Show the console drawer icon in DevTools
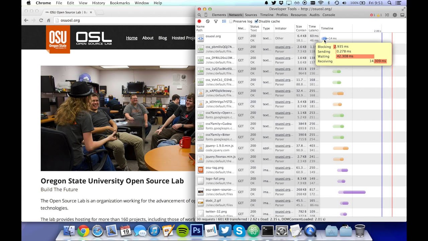 (x=387, y=15)
